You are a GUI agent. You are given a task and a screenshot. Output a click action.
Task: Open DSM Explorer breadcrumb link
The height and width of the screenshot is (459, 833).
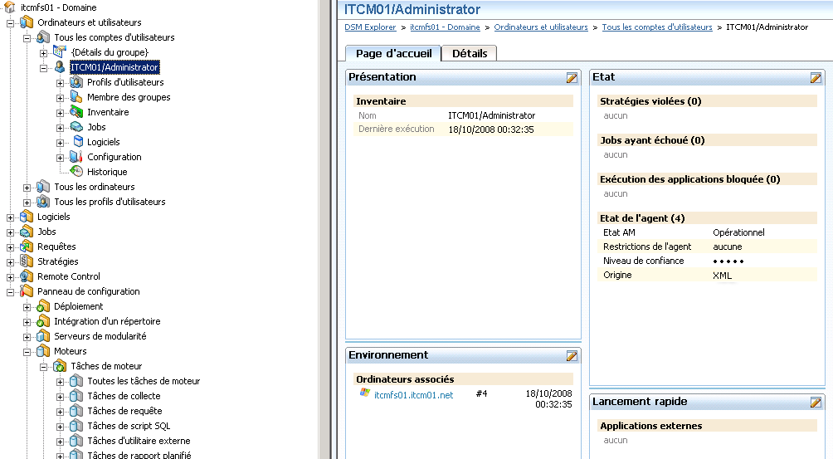click(370, 27)
